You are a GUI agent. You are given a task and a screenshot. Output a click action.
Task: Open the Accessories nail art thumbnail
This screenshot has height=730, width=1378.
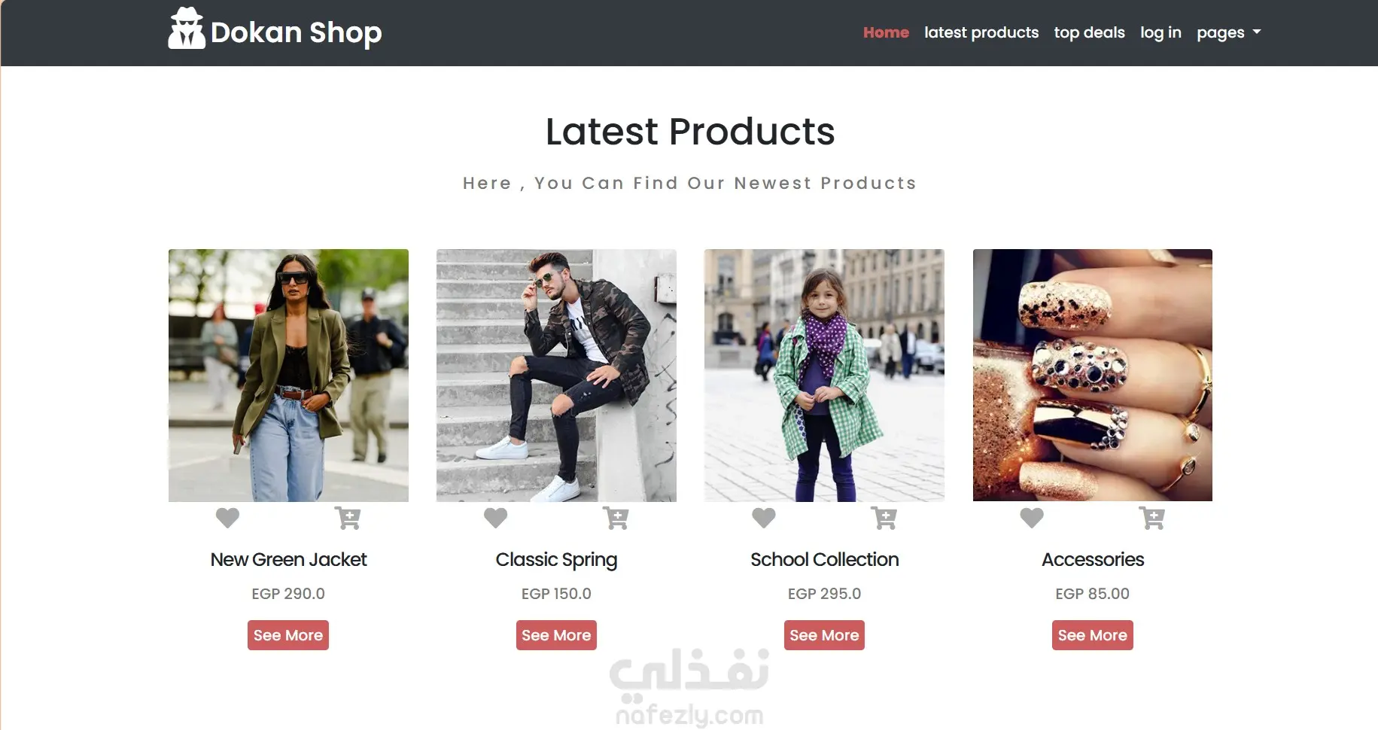[x=1093, y=375]
